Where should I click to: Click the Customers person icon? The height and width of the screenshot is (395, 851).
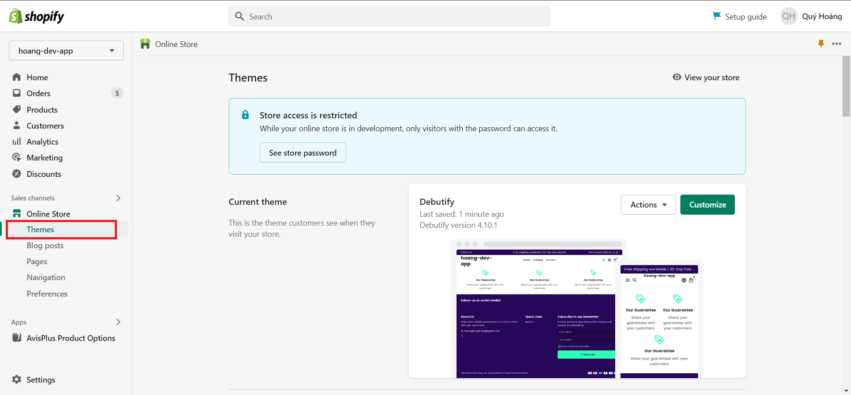pos(17,125)
